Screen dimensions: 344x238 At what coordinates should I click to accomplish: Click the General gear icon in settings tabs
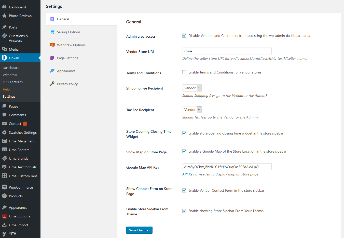[x=52, y=19]
